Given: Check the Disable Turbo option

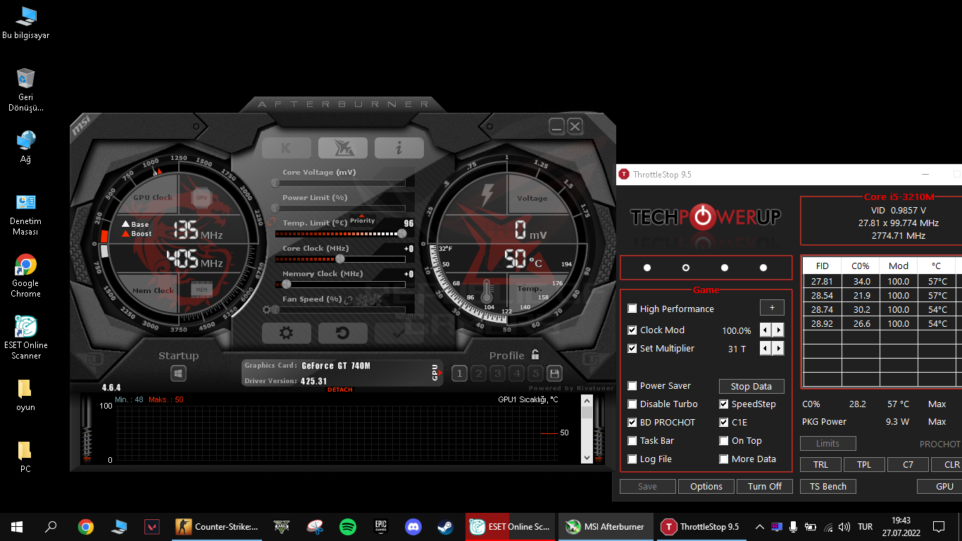Looking at the screenshot, I should point(632,404).
